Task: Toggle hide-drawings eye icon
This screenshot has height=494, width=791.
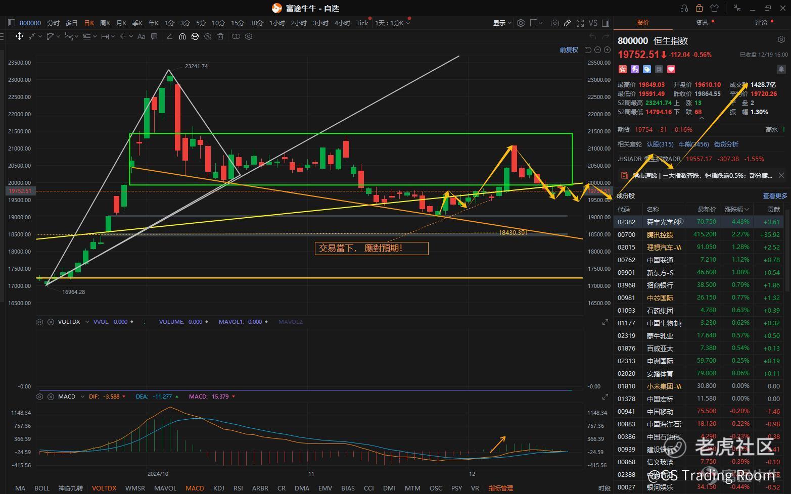Action: [x=208, y=36]
